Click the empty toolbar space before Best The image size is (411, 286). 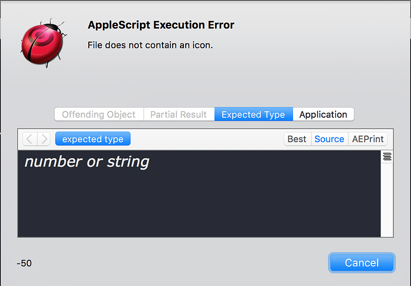tap(207, 139)
